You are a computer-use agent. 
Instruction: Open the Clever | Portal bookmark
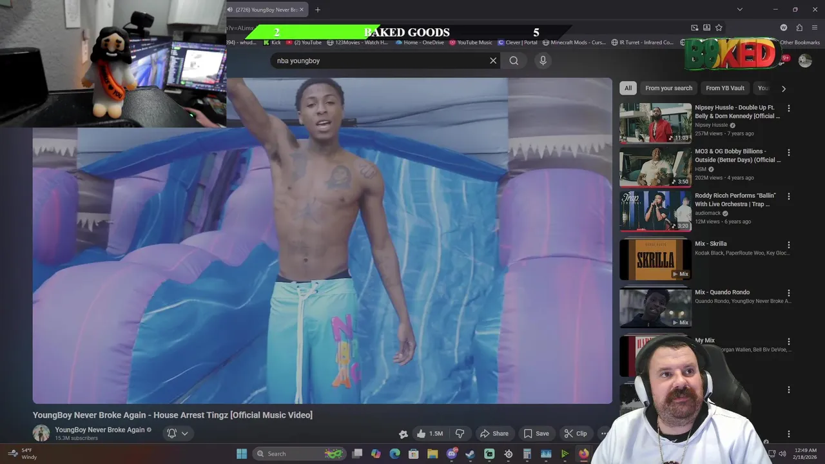[x=518, y=43]
